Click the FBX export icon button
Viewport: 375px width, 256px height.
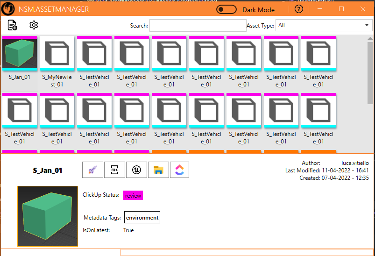pyautogui.click(x=114, y=170)
